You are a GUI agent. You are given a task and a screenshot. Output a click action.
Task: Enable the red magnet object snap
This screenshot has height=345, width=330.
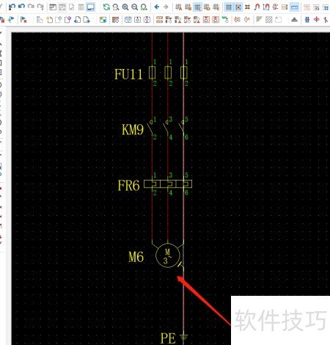(257, 7)
